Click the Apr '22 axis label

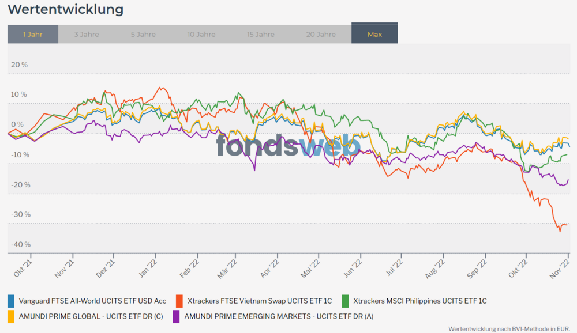269,268
